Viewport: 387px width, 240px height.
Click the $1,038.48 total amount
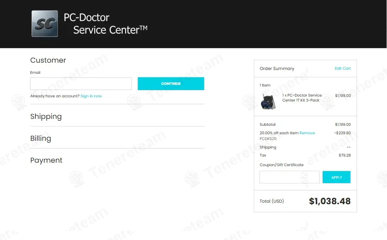330,201
